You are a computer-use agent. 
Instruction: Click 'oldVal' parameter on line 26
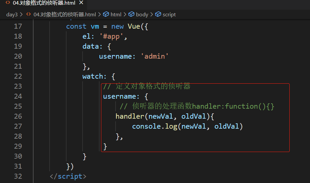tap(194, 116)
